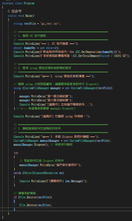
Task: Click the WriteLine line containing "[區塊外]"
Action: tap(52, 116)
